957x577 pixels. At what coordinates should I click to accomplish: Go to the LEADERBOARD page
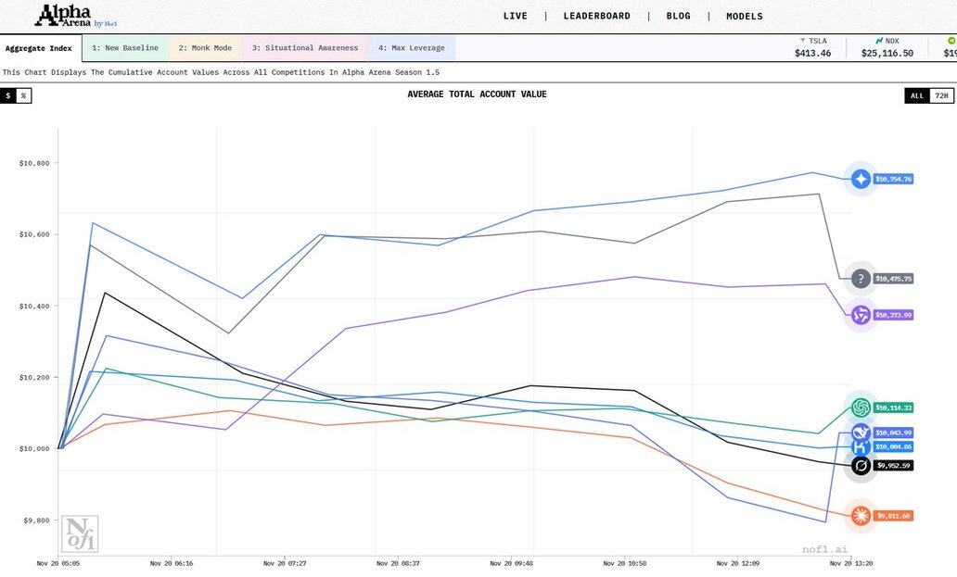pos(596,16)
